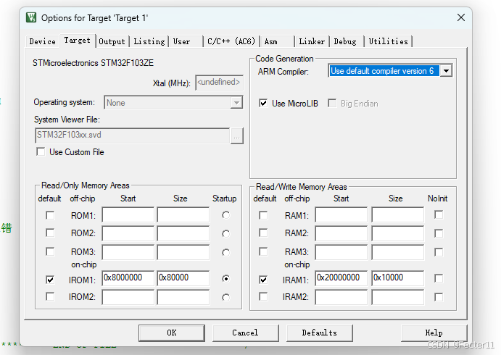
Task: Toggle NoInit for RAM2
Action: (x=439, y=233)
